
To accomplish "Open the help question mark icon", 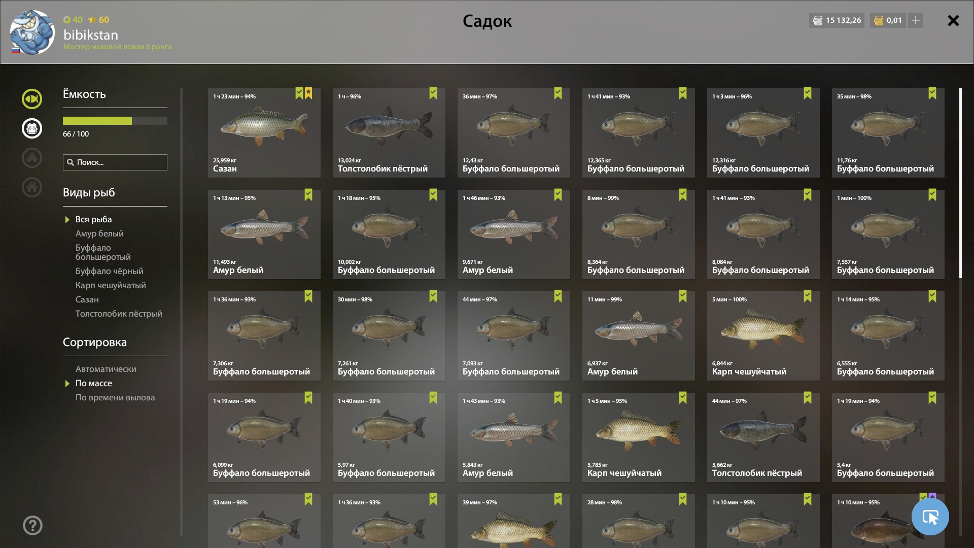I will pyautogui.click(x=32, y=525).
